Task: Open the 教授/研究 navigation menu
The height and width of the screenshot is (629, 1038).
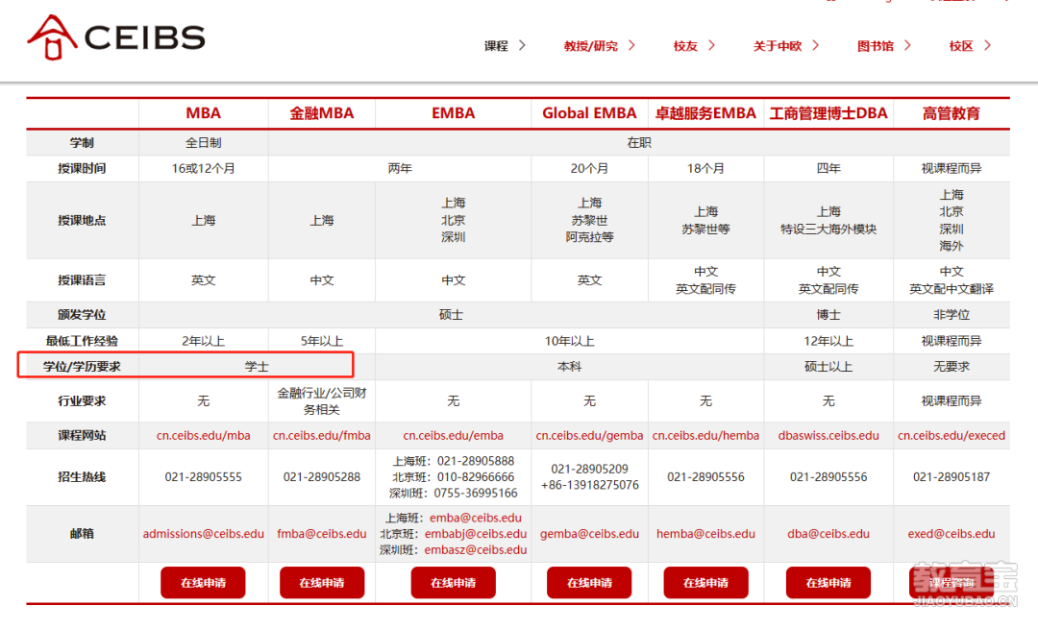Action: point(590,46)
